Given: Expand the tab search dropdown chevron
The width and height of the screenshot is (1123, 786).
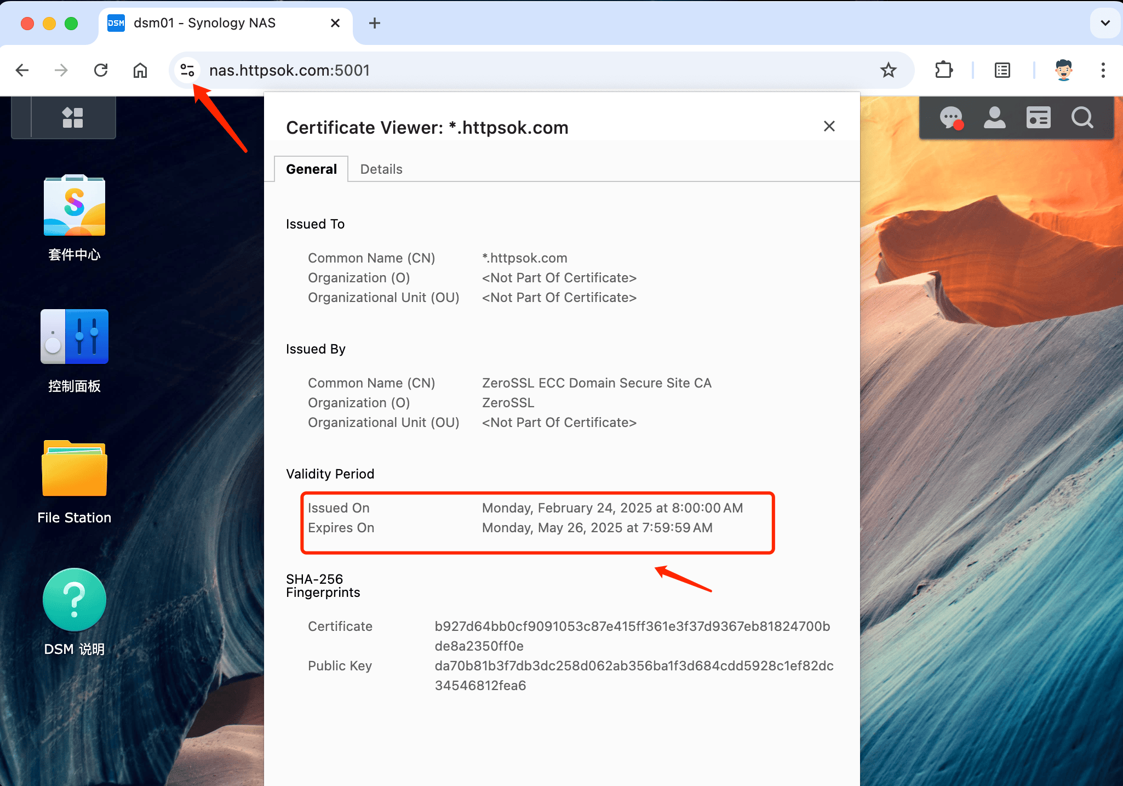Looking at the screenshot, I should [1105, 23].
